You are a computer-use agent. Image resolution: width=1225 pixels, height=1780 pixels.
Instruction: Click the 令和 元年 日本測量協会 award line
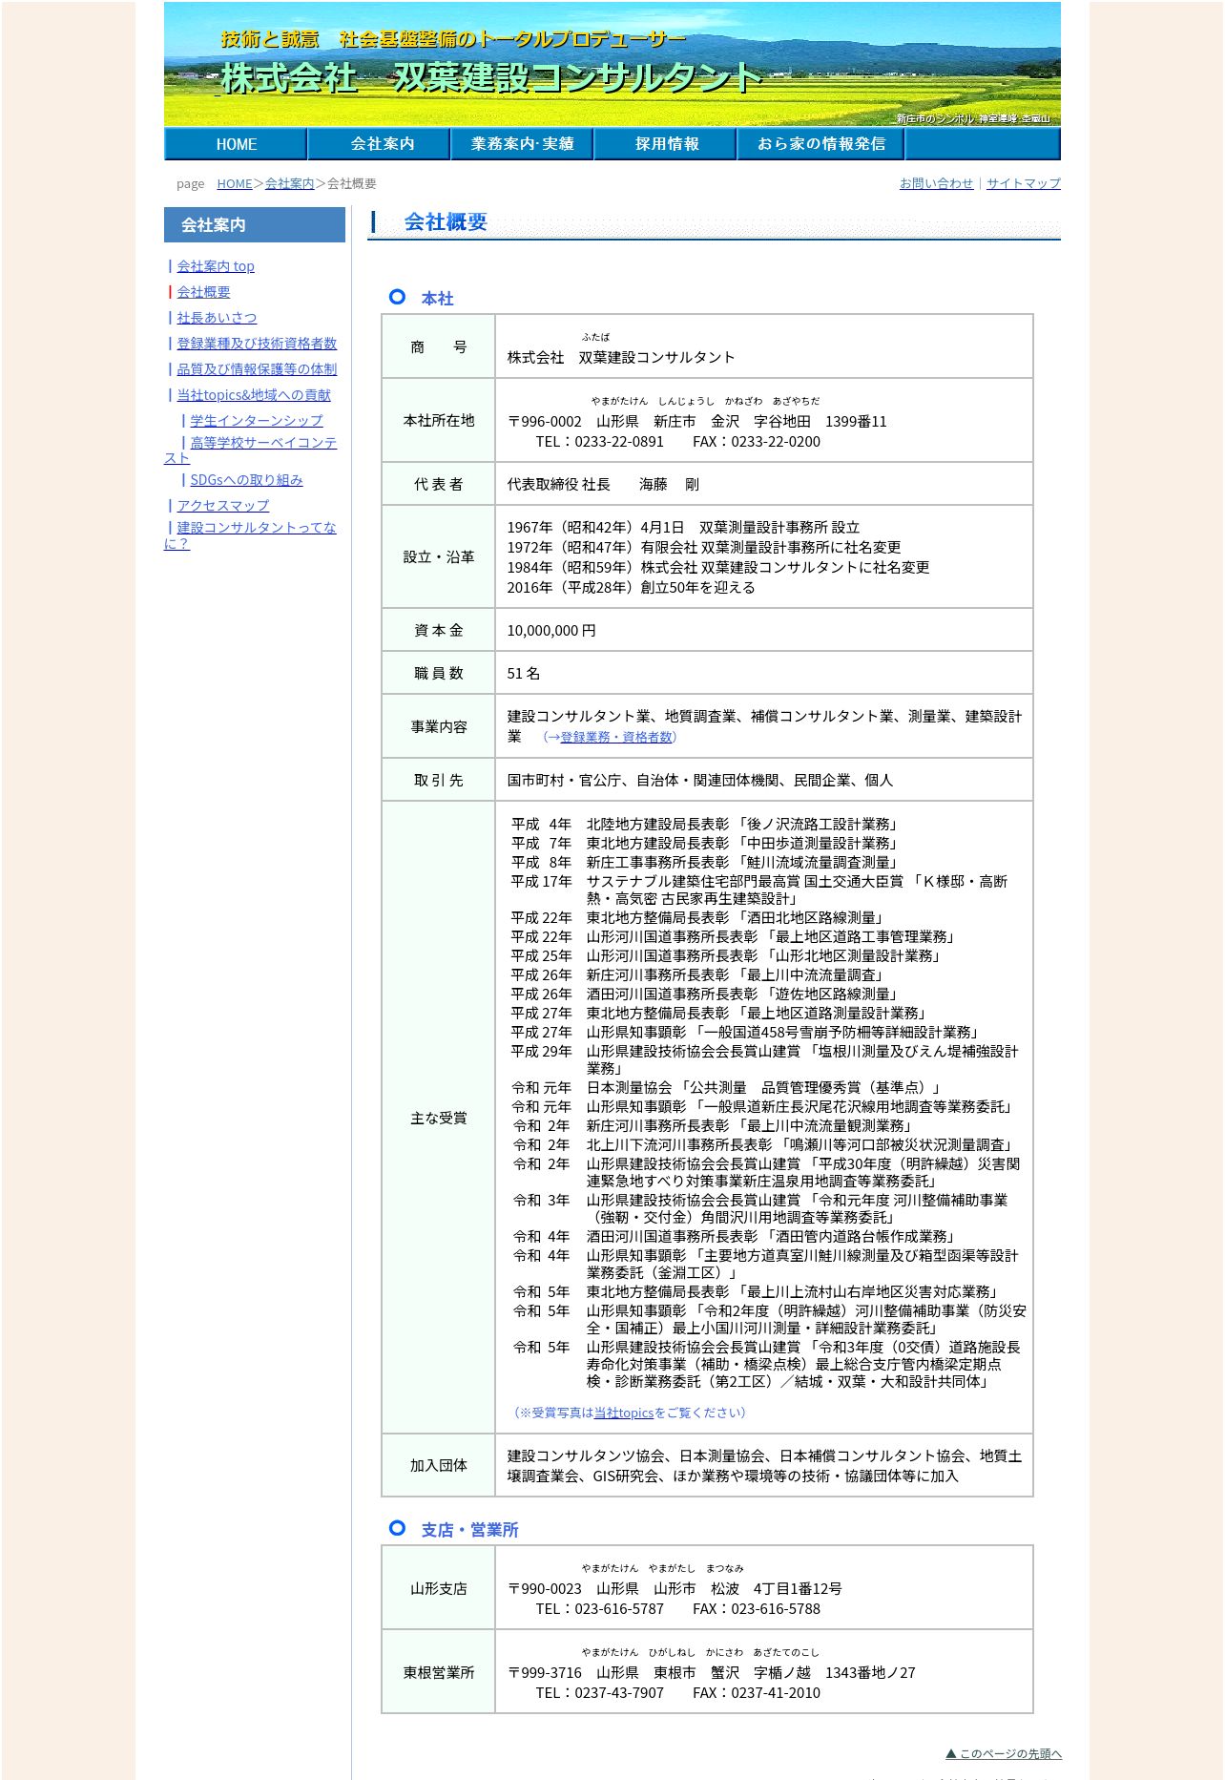pyautogui.click(x=727, y=1088)
